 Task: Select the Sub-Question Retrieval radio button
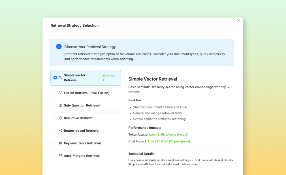coord(55,105)
